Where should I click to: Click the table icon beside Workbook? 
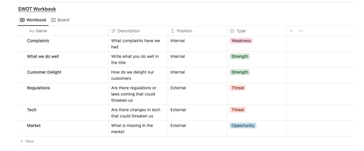click(x=22, y=20)
